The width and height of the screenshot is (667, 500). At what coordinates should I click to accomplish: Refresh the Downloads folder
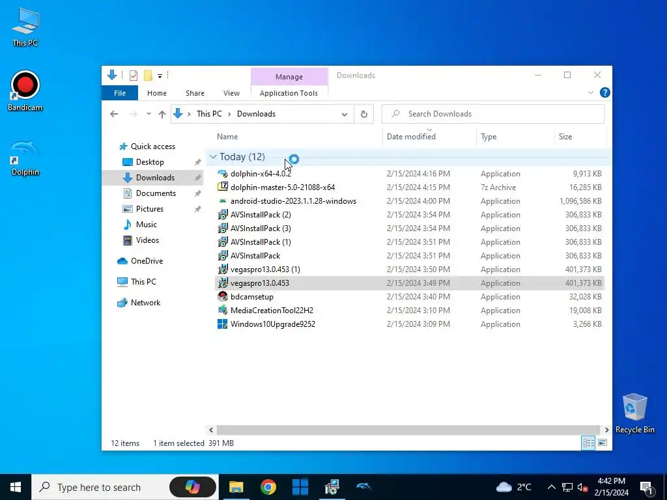363,114
